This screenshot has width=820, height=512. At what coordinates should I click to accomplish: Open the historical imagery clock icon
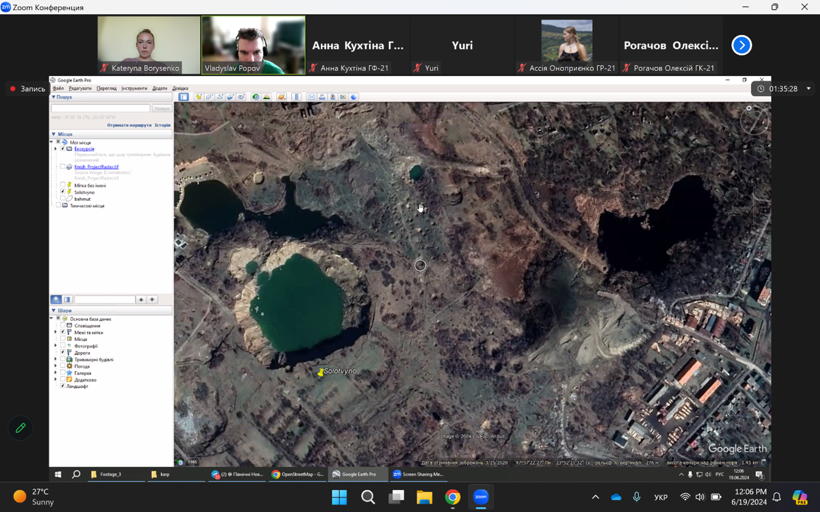[x=255, y=97]
